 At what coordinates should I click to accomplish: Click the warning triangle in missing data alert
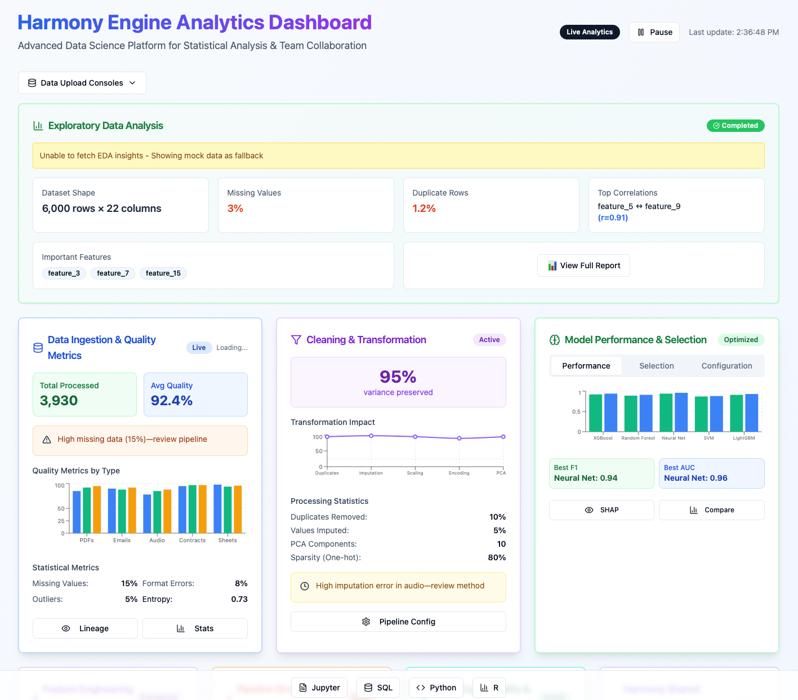point(47,439)
